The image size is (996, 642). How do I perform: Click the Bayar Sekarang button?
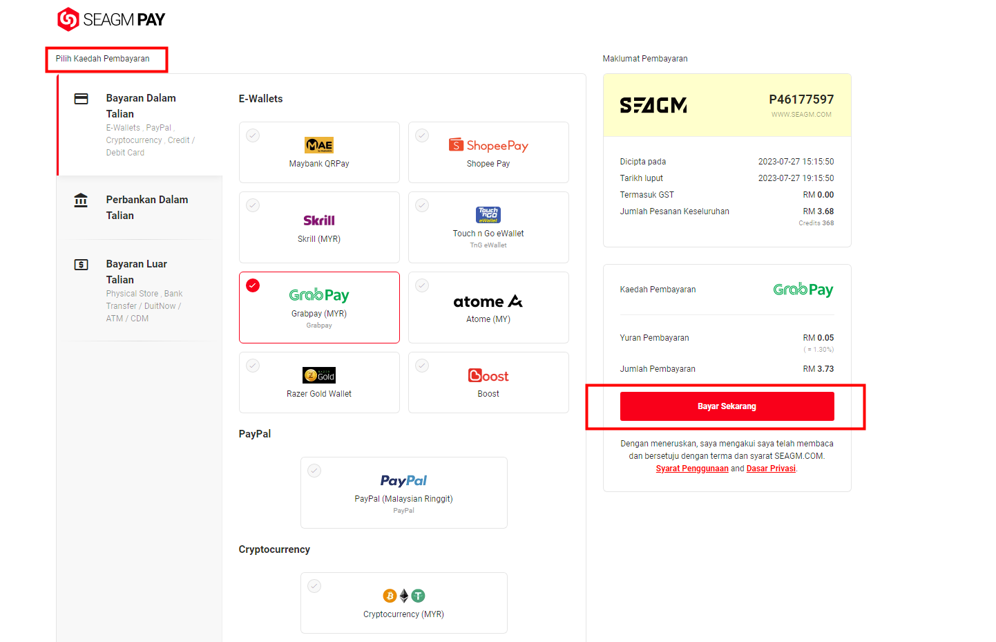[727, 406]
